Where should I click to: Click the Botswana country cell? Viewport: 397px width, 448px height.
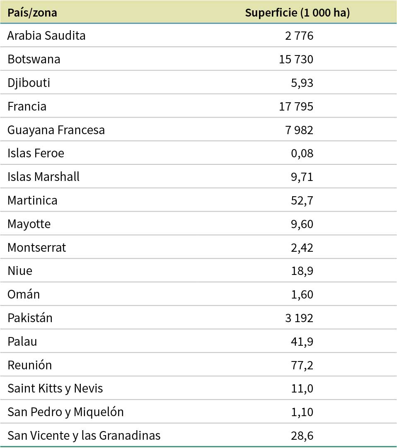tap(34, 59)
